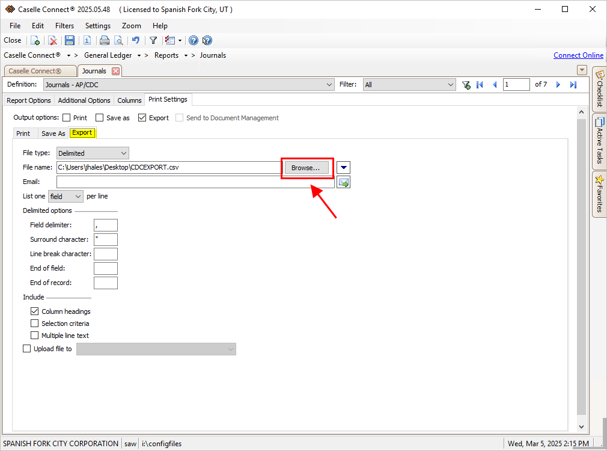Open the Edit menu
The image size is (607, 451).
tap(37, 26)
